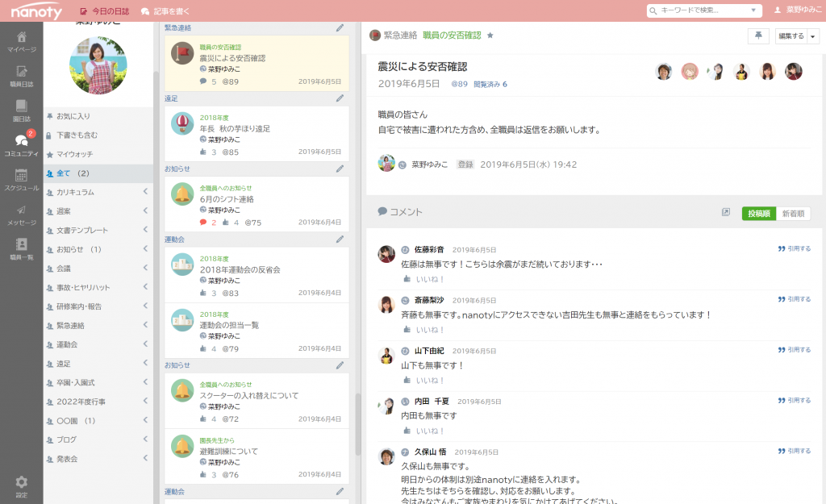Click 引用する on 山下由紀's comment
Viewport: 826px width, 504px height.
[x=794, y=350]
